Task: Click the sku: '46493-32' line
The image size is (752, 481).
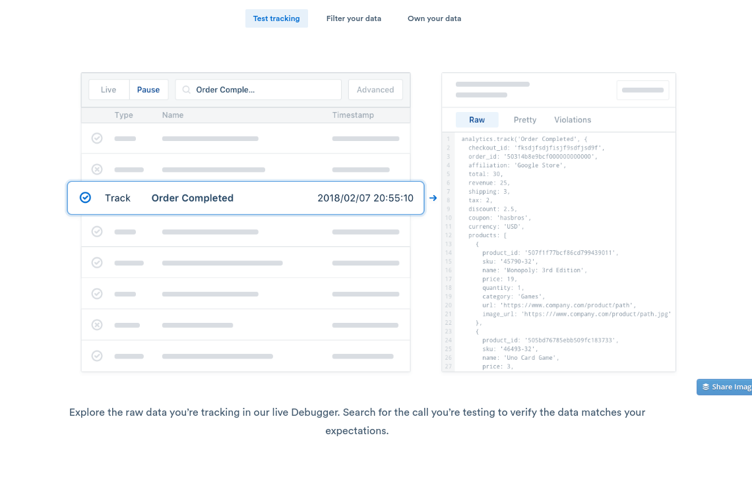Action: pos(510,349)
